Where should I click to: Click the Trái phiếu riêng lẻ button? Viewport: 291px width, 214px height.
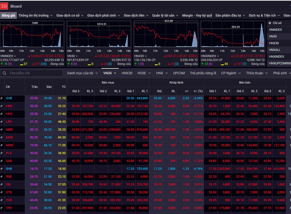[x=203, y=73]
